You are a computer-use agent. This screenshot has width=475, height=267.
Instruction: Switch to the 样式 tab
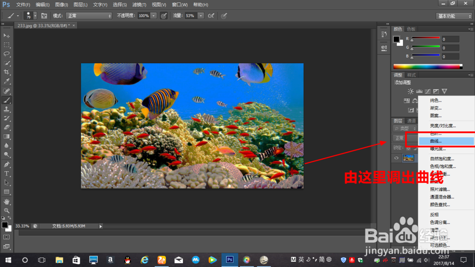[x=411, y=75]
